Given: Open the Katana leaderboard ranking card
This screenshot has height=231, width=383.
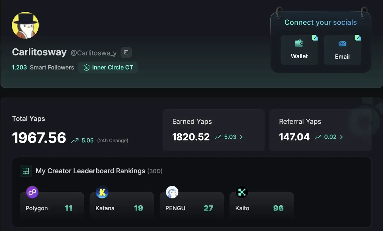Looking at the screenshot, I should 122,205.
